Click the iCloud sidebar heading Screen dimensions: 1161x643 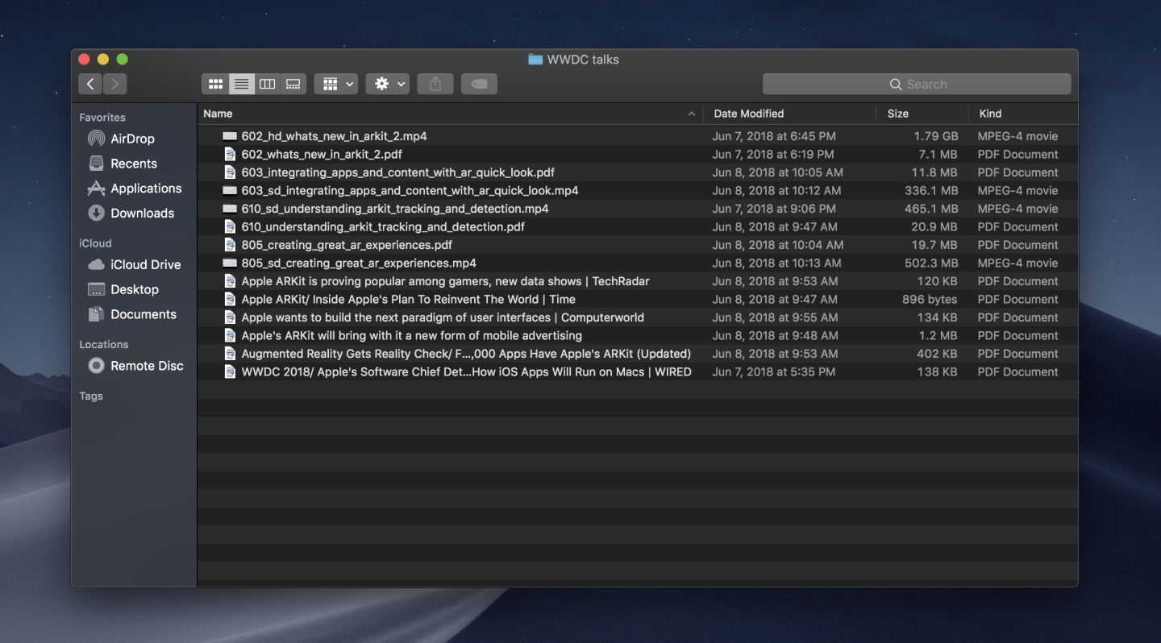click(x=95, y=243)
